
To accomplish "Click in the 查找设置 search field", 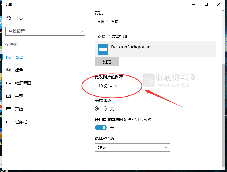I will pos(45,31).
